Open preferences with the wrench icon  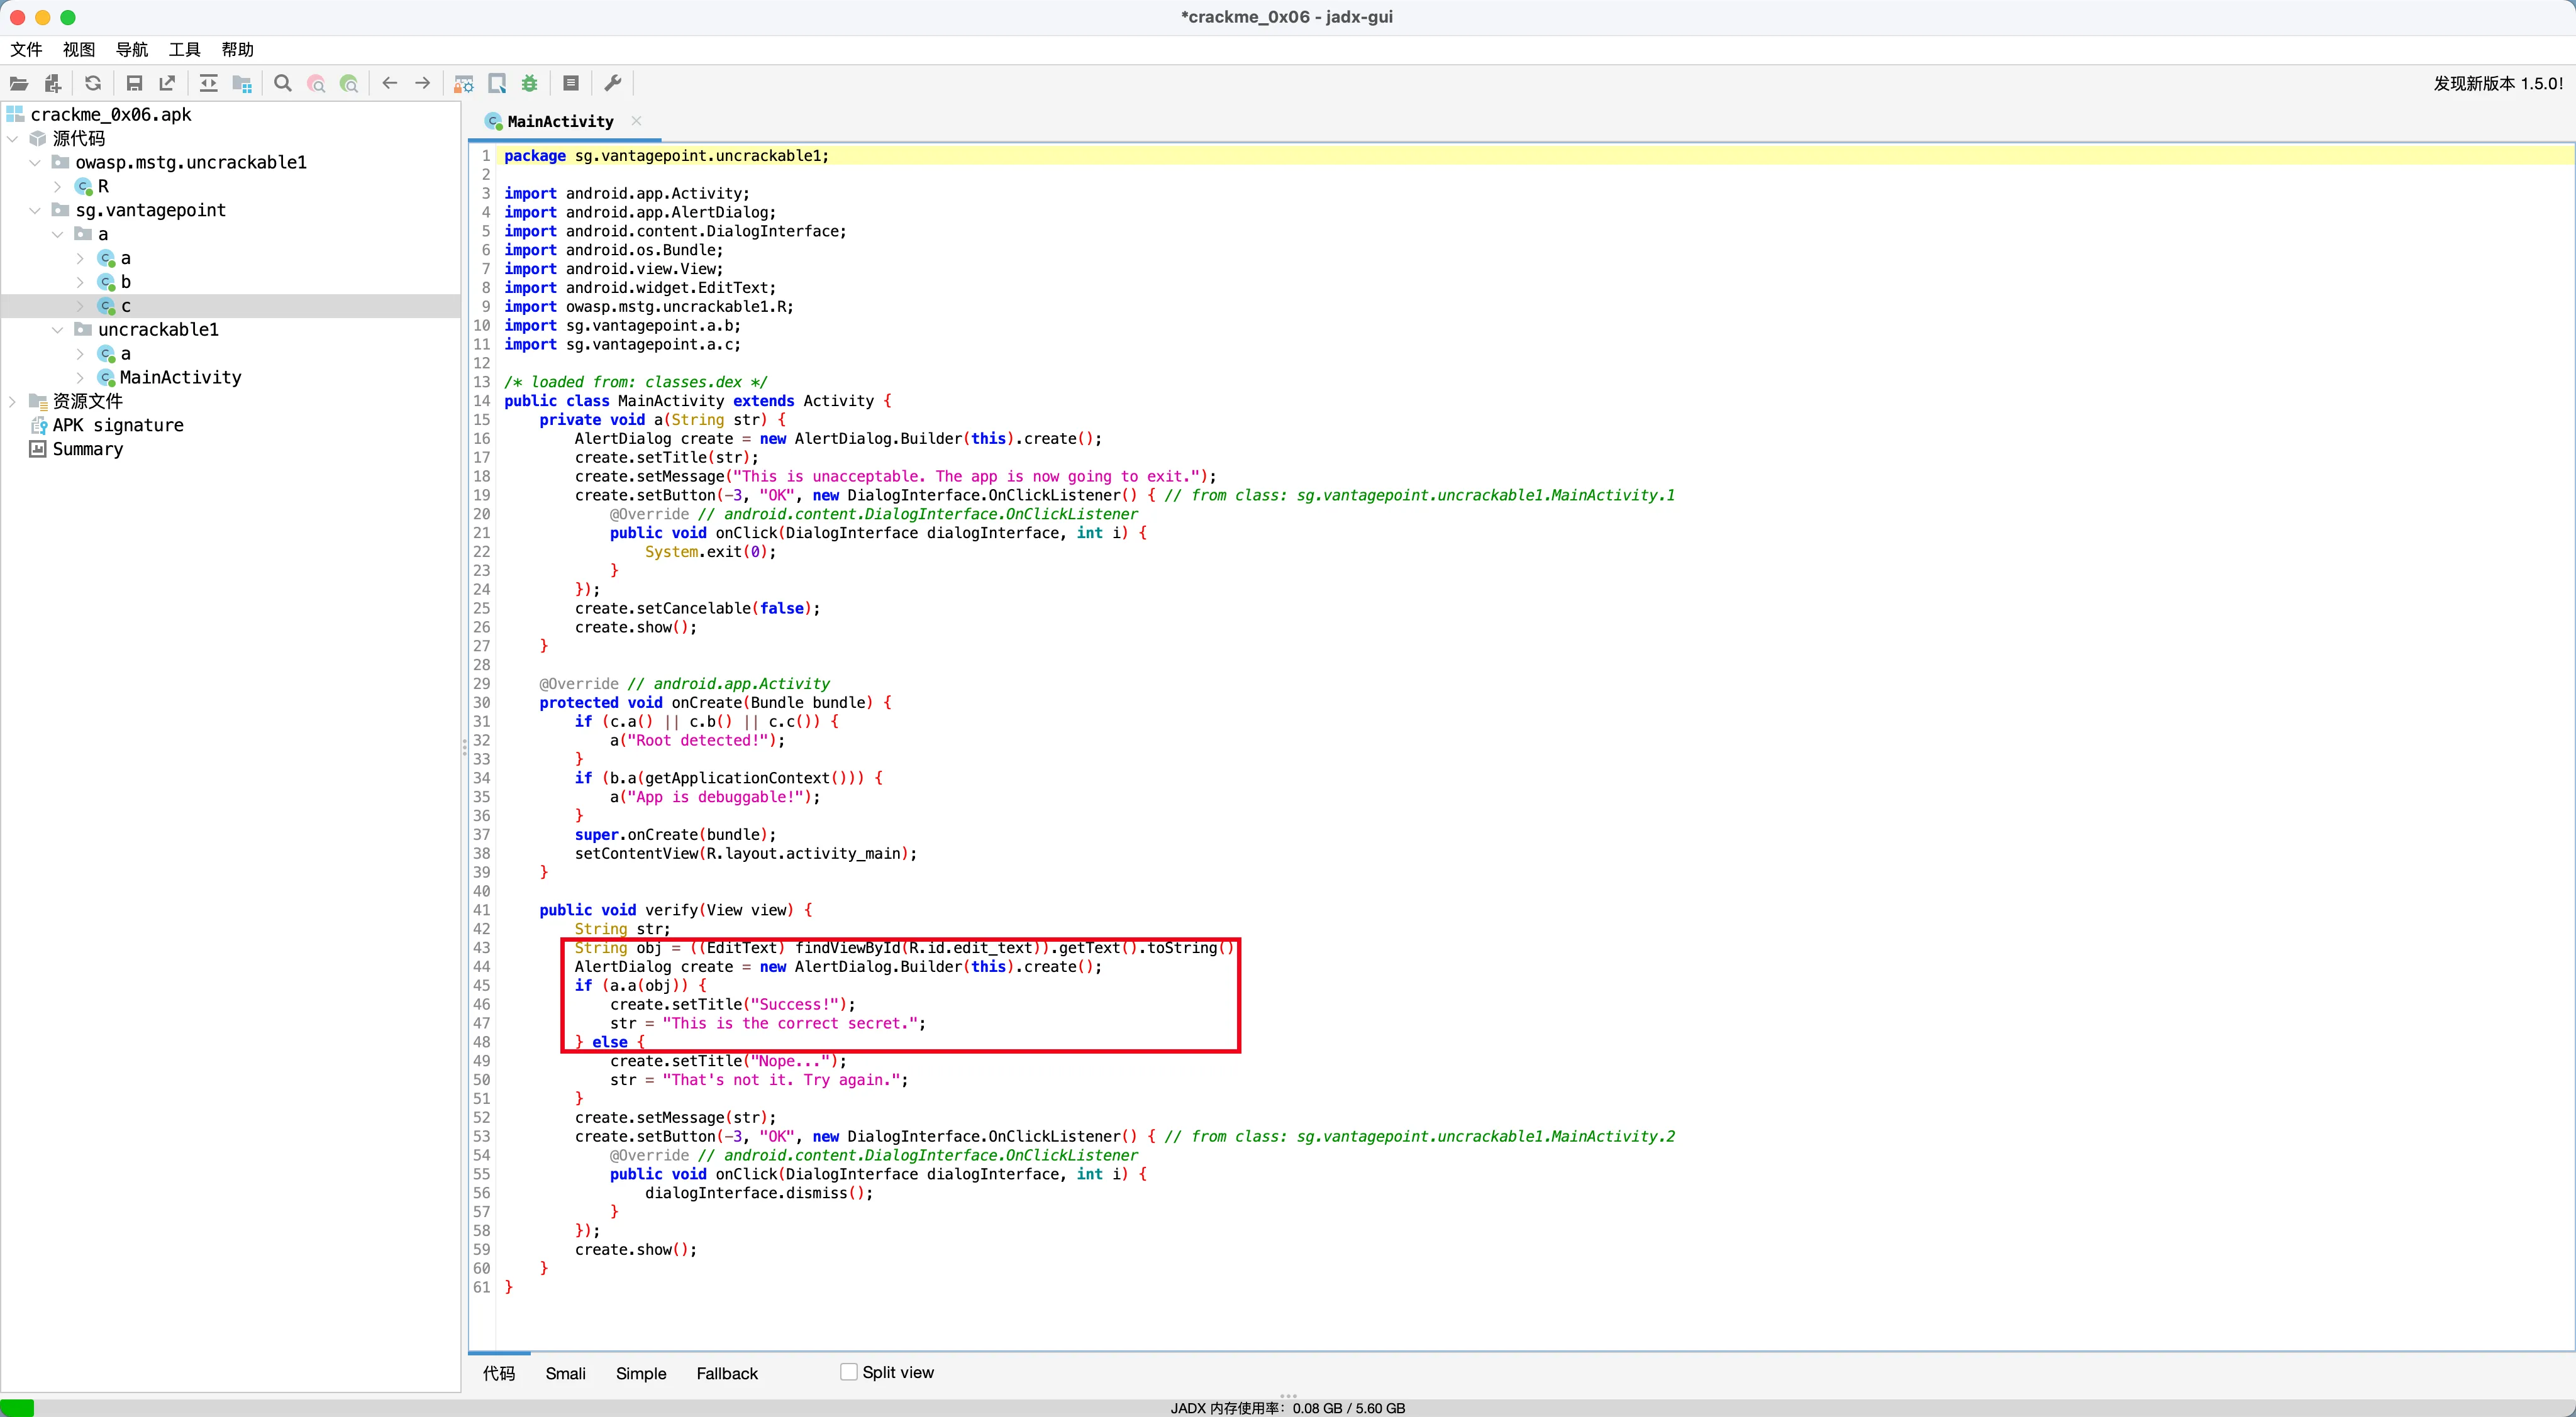(x=613, y=84)
